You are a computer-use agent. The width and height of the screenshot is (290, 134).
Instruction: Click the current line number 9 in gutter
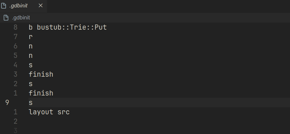7,103
